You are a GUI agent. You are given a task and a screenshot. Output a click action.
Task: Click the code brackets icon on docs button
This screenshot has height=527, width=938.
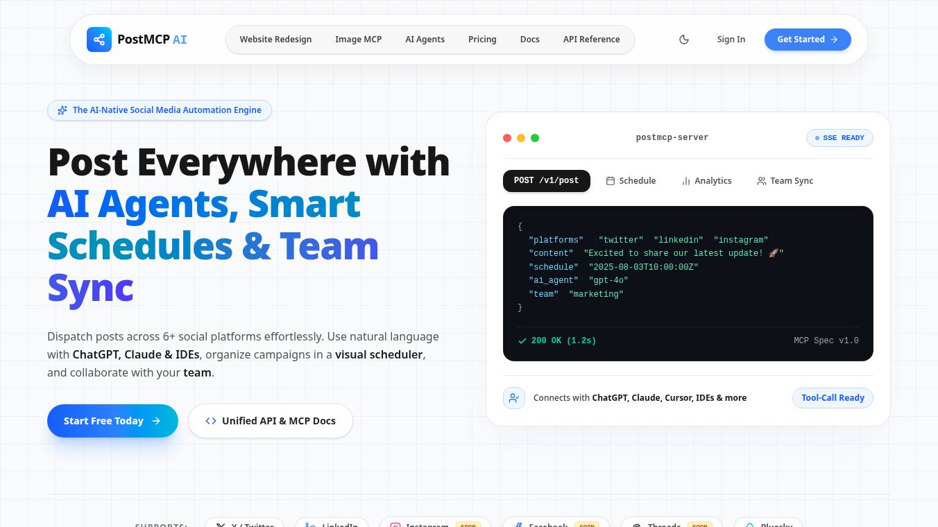(x=211, y=421)
